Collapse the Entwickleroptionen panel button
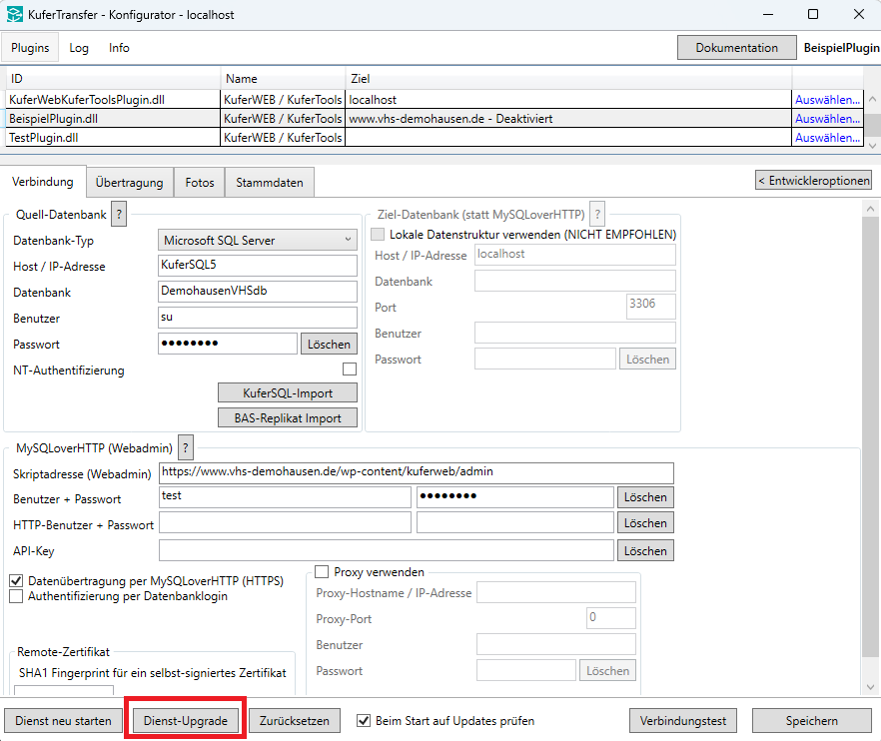881x741 pixels. (x=813, y=181)
